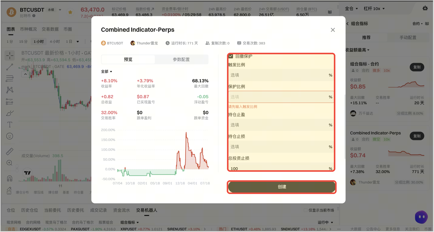434x232 pixels.
Task: Uncheck the 回撤保护 checkbox
Action: coord(231,56)
